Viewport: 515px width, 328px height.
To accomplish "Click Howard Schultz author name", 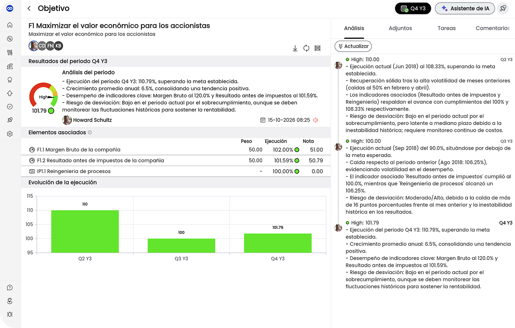I will 92,120.
